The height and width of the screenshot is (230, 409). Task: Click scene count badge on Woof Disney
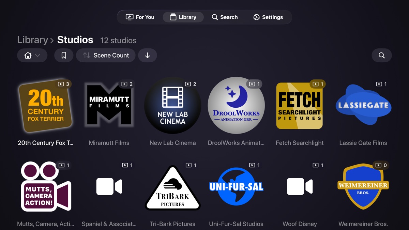pyautogui.click(x=318, y=165)
